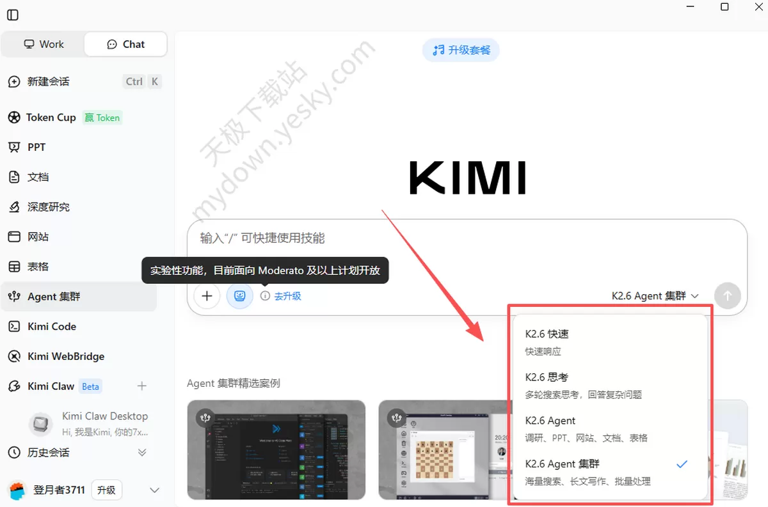
Task: Click the Kimi Code terminal icon
Action: click(x=14, y=327)
